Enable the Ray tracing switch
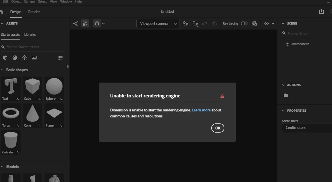The height and width of the screenshot is (182, 332). pyautogui.click(x=244, y=23)
